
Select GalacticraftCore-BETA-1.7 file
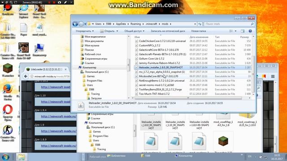[x=159, y=50]
